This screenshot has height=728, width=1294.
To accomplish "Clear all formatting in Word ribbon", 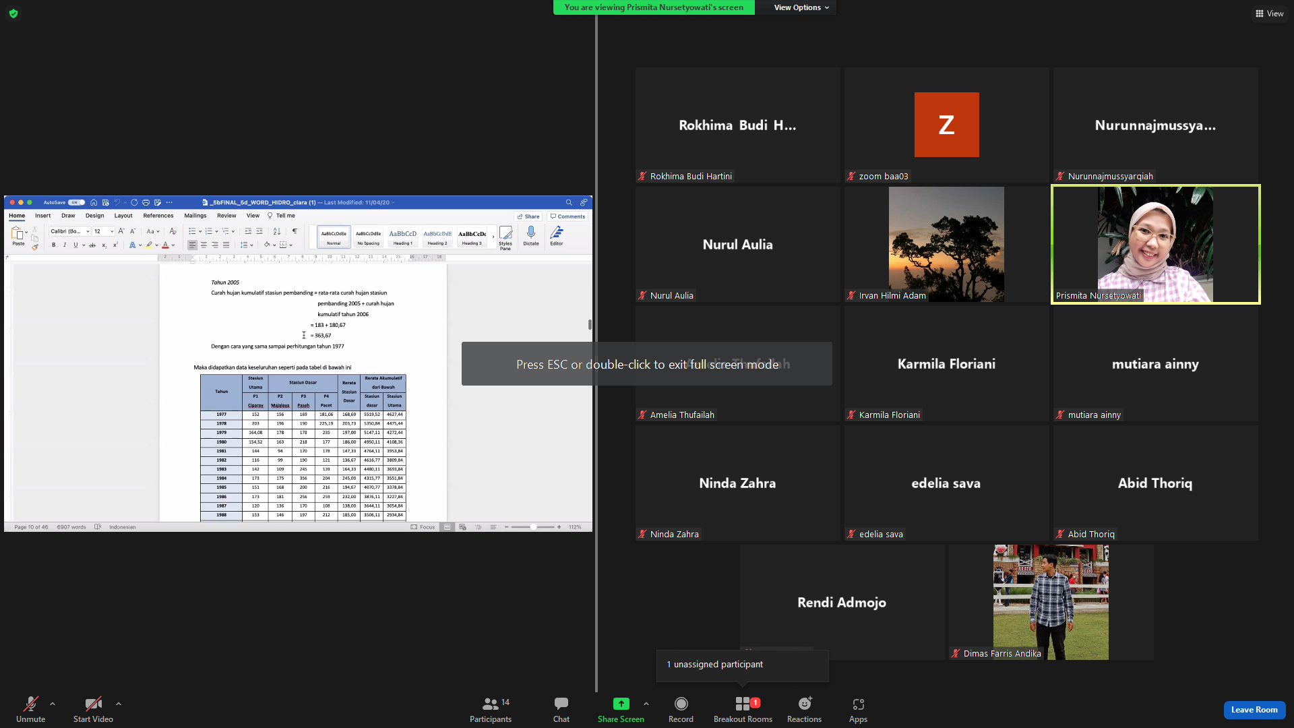I will (173, 231).
